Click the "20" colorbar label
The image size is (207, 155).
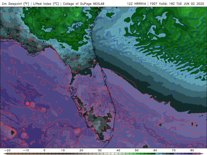click(81, 150)
